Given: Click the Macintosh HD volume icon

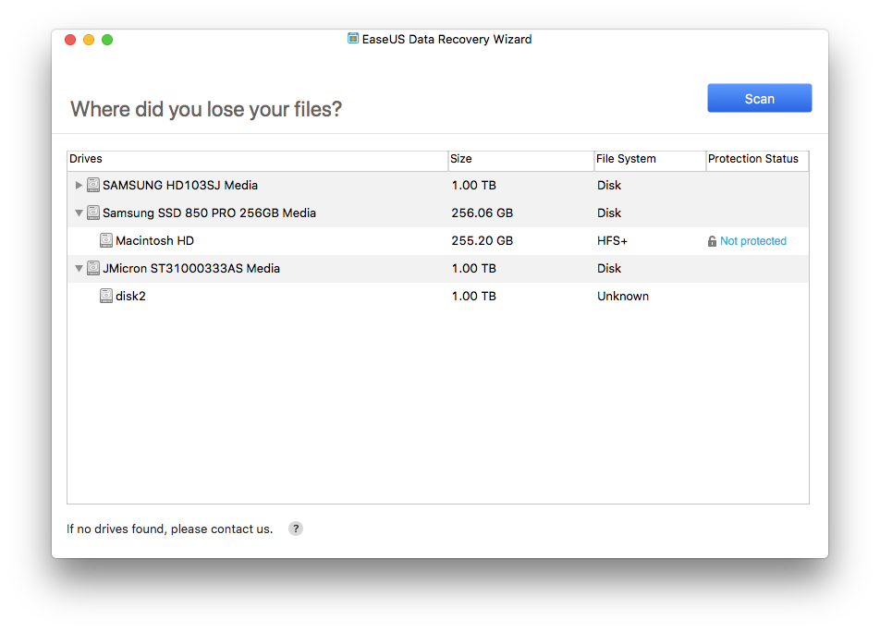Looking at the screenshot, I should click(106, 240).
